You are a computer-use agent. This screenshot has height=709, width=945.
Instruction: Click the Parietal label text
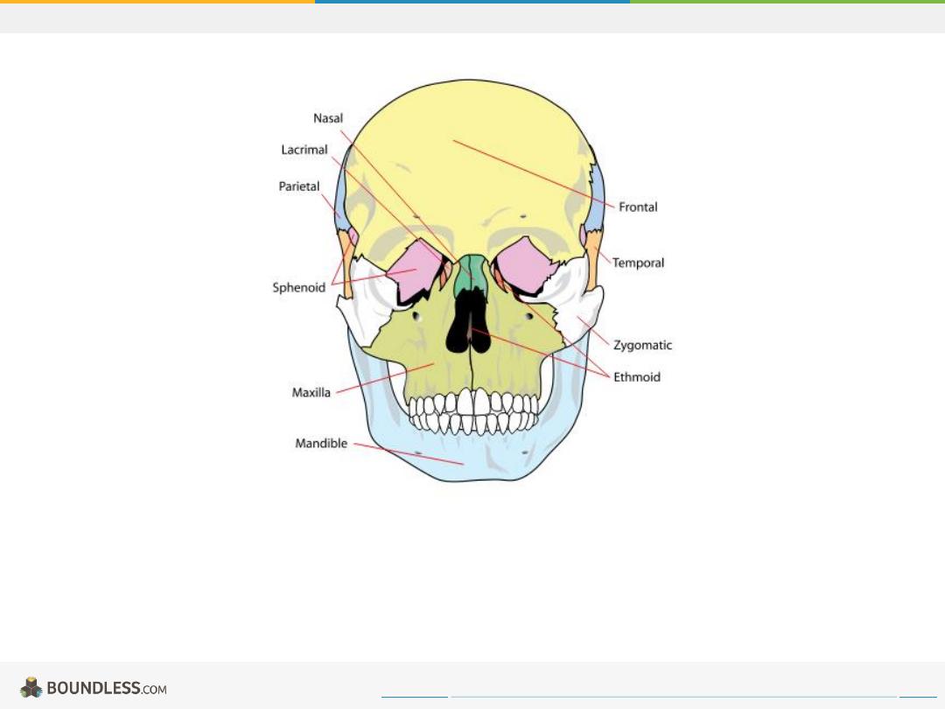coord(299,186)
